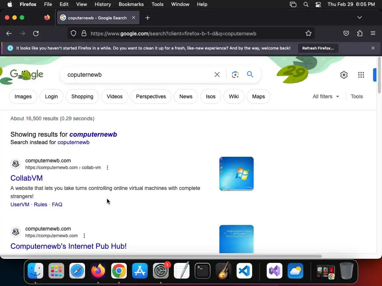The image size is (382, 286).
Task: Open the Trash in the Dock
Action: pos(347,271)
